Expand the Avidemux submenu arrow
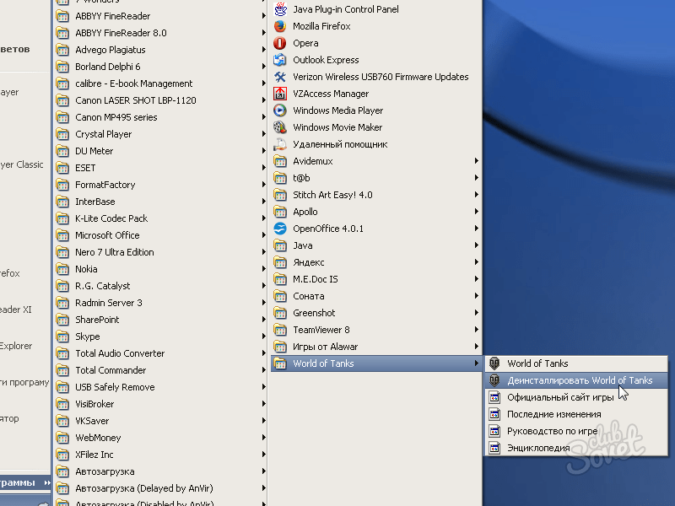 tap(477, 161)
